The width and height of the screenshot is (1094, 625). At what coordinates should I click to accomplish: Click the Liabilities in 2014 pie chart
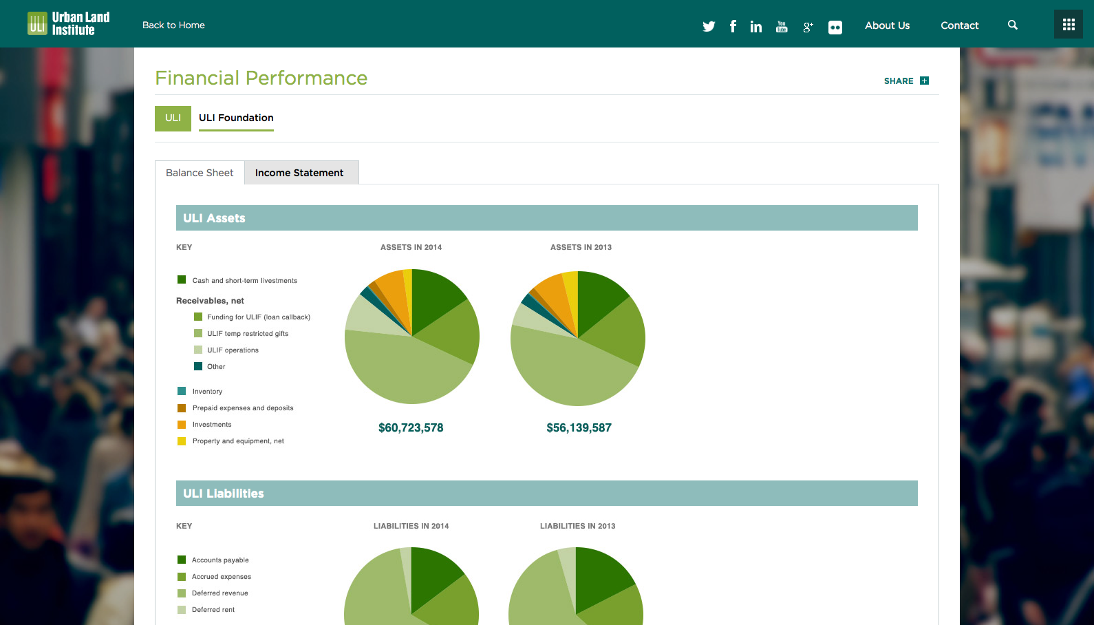point(411,586)
